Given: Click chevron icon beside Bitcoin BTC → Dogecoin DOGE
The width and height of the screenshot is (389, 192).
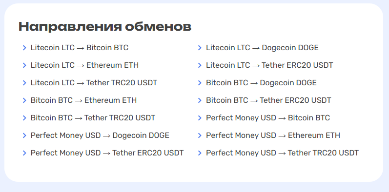Looking at the screenshot, I should pos(200,83).
